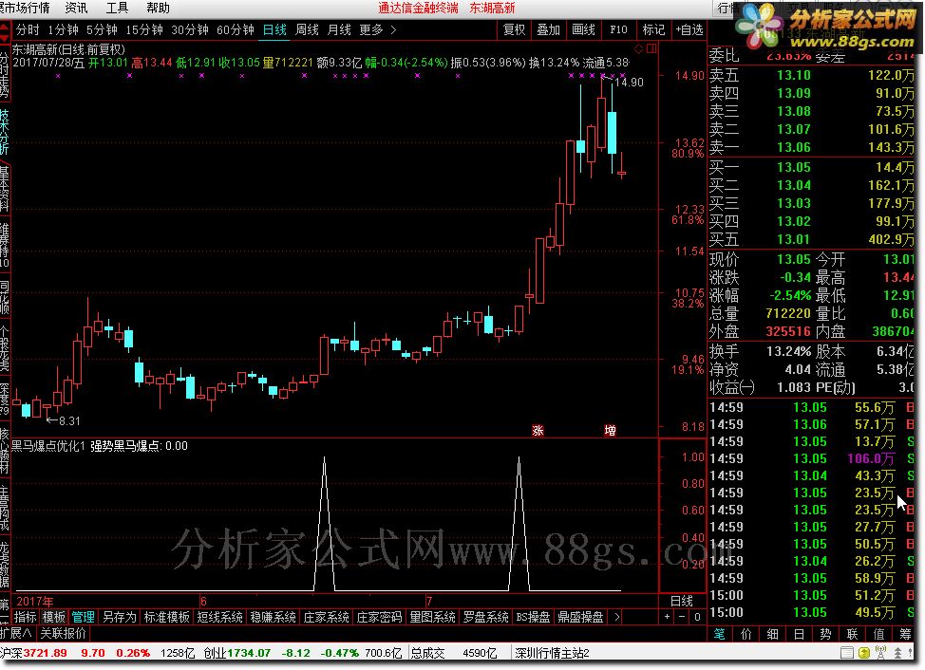Click the zoom-in plus button under chart
Viewport: 925px width, 670px height.
pos(668,617)
